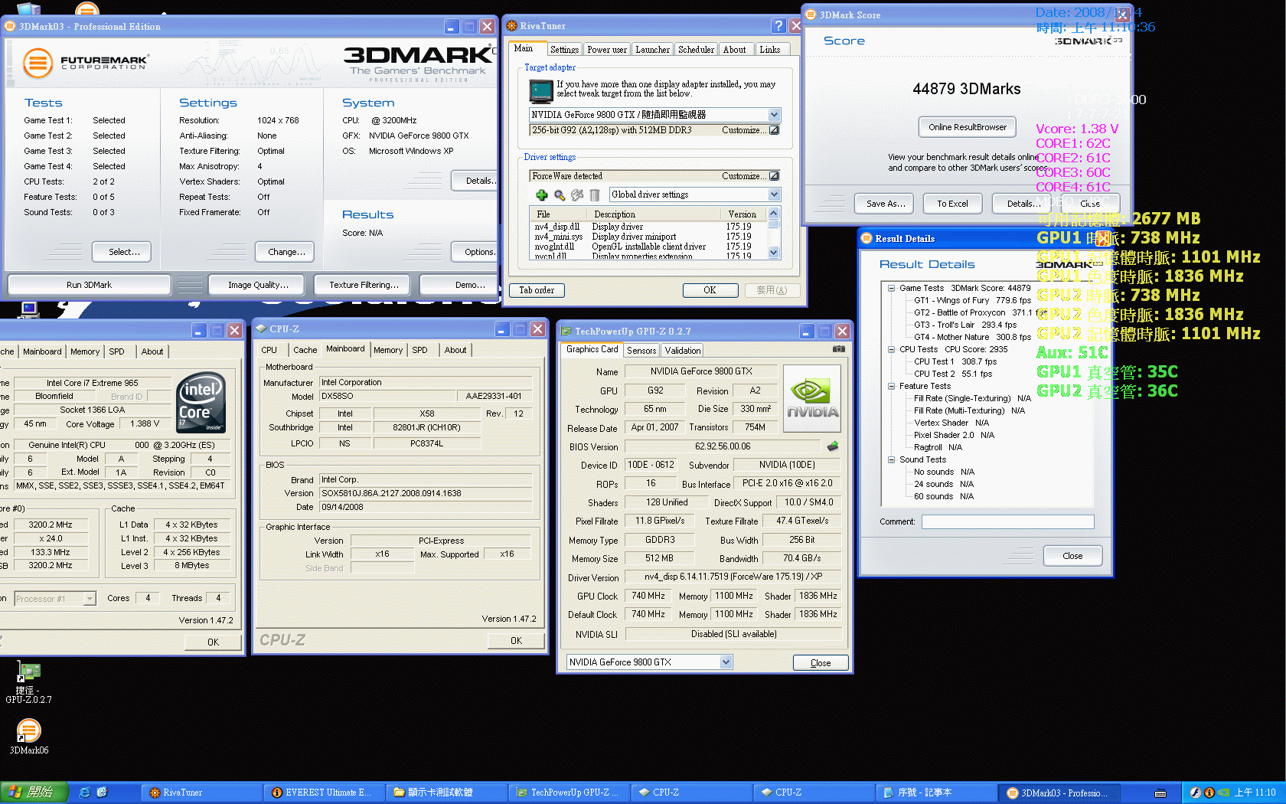The width and height of the screenshot is (1286, 804).
Task: Click the Comment input field in Result Details
Action: point(1007,521)
